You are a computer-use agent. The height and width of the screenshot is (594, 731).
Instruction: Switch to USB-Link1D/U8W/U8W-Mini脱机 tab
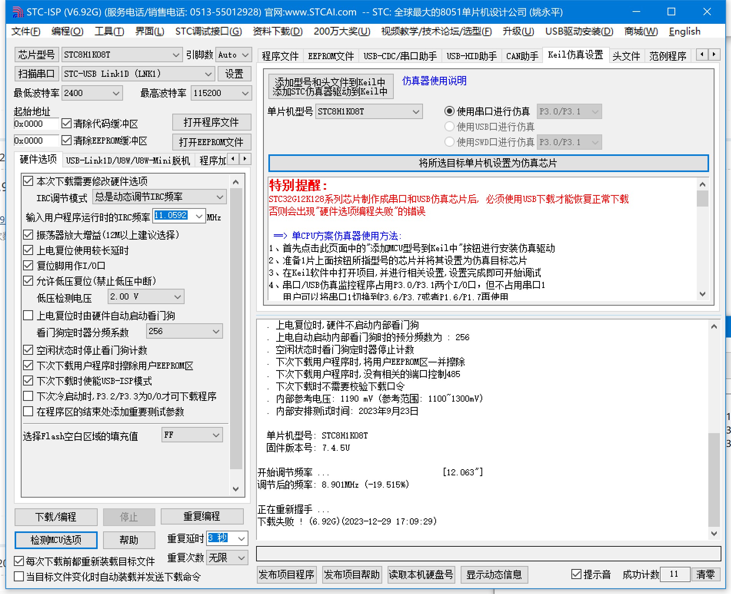pos(128,160)
